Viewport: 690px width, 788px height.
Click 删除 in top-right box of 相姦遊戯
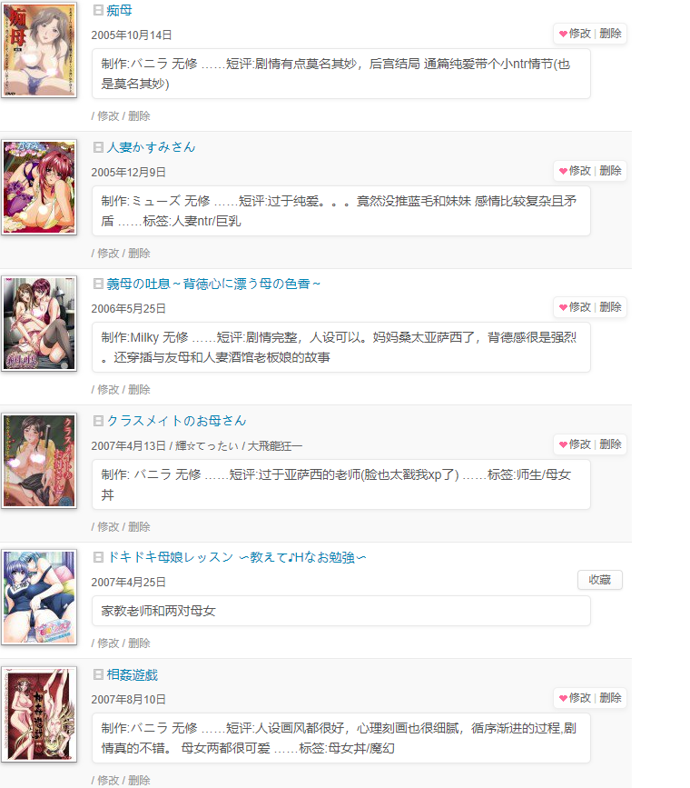610,698
